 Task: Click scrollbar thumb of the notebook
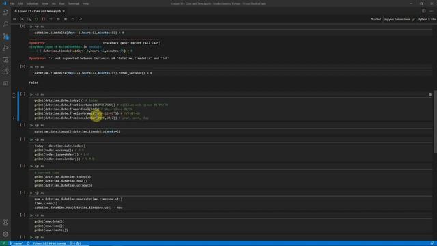(x=435, y=122)
